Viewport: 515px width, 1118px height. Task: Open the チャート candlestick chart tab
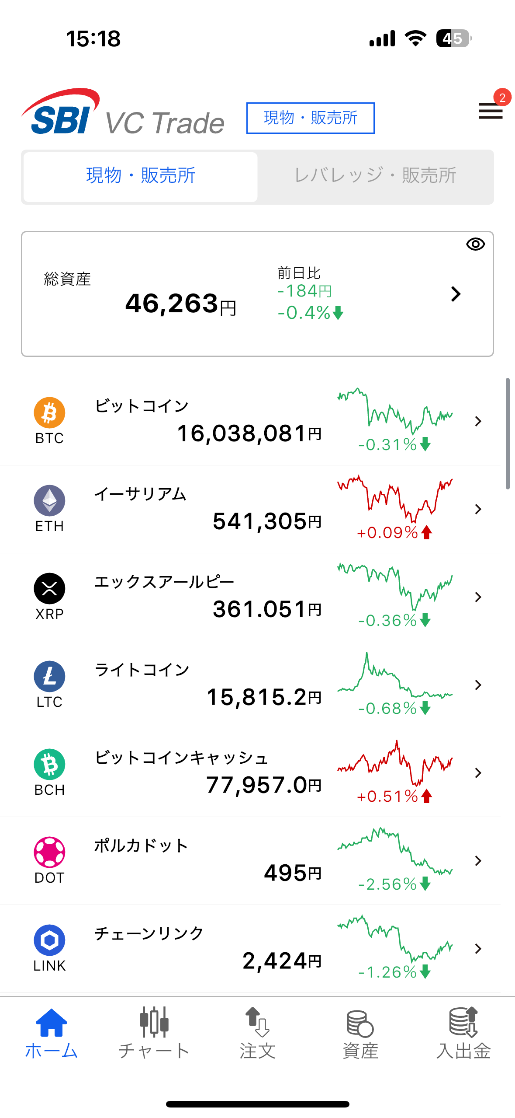[154, 1033]
